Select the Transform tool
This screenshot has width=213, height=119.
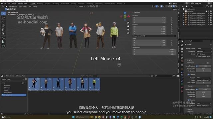click(x=3, y=33)
